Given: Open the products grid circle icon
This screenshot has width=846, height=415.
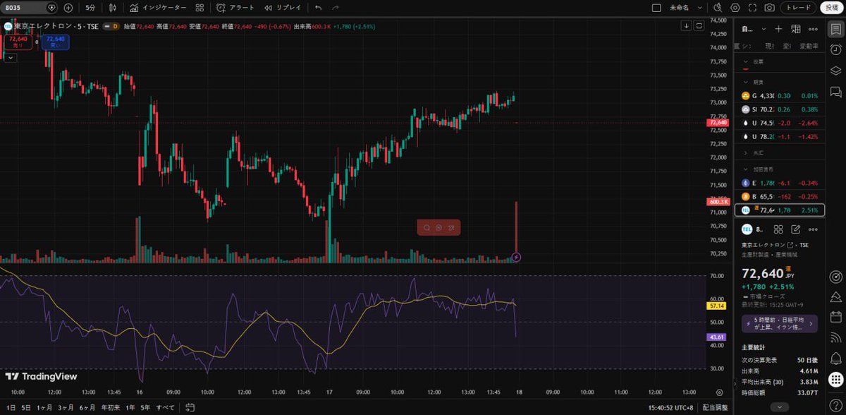Looking at the screenshot, I should [836, 378].
